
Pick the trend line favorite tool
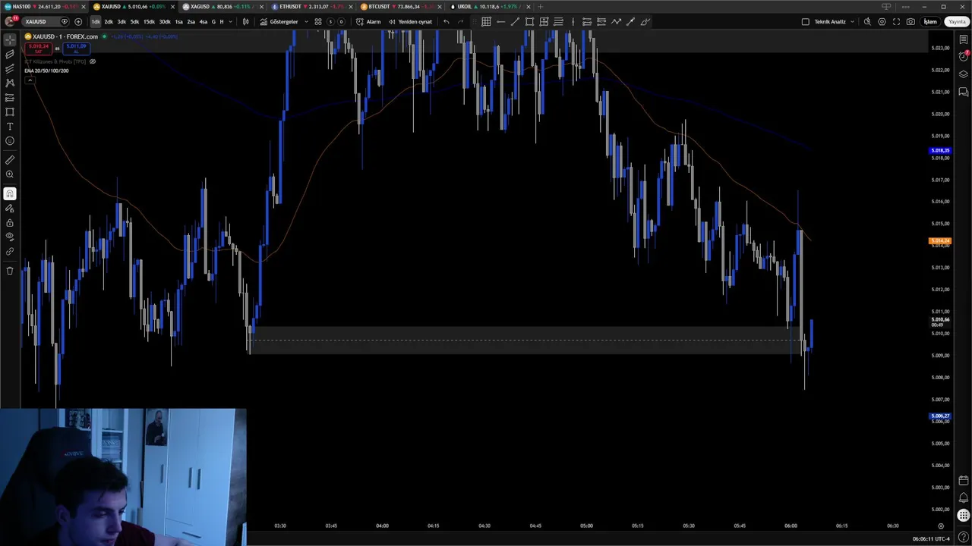pos(515,21)
